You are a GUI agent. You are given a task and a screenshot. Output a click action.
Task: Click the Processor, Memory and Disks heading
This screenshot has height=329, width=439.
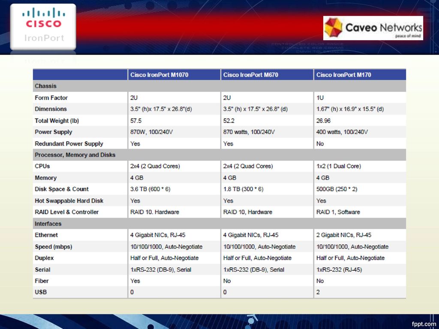75,155
